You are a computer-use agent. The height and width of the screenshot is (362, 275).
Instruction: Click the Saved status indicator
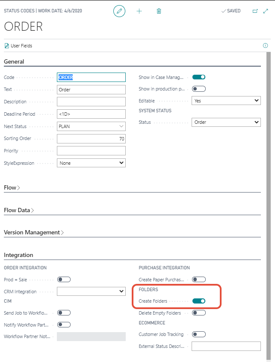click(231, 11)
